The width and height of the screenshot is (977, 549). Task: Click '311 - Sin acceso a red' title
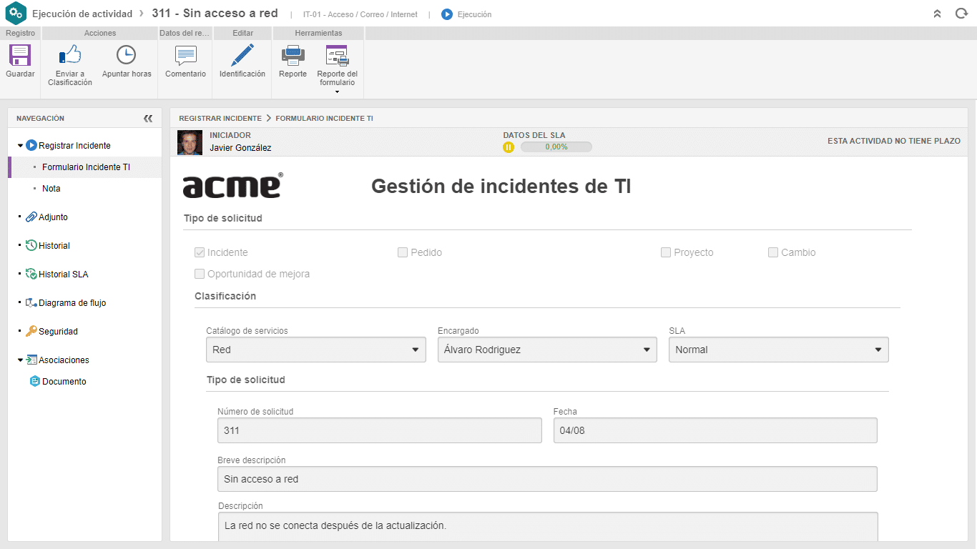(215, 14)
